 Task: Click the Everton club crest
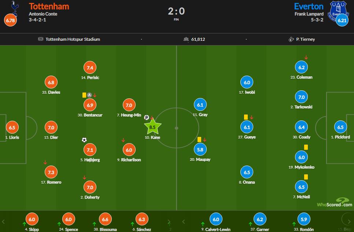click(x=337, y=10)
